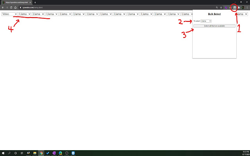Switch to Chrome on the taskbar
The height and width of the screenshot is (156, 250).
(41, 153)
